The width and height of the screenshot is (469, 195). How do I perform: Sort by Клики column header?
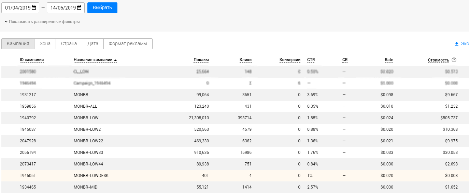[245, 60]
